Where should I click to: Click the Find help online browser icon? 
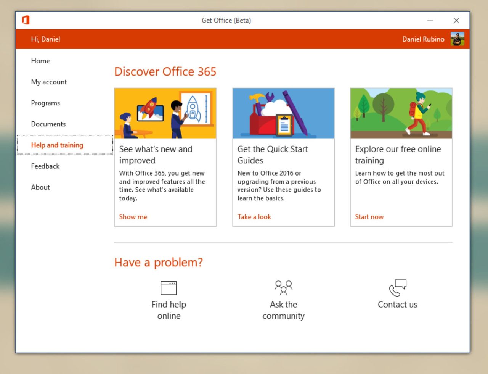coord(169,288)
